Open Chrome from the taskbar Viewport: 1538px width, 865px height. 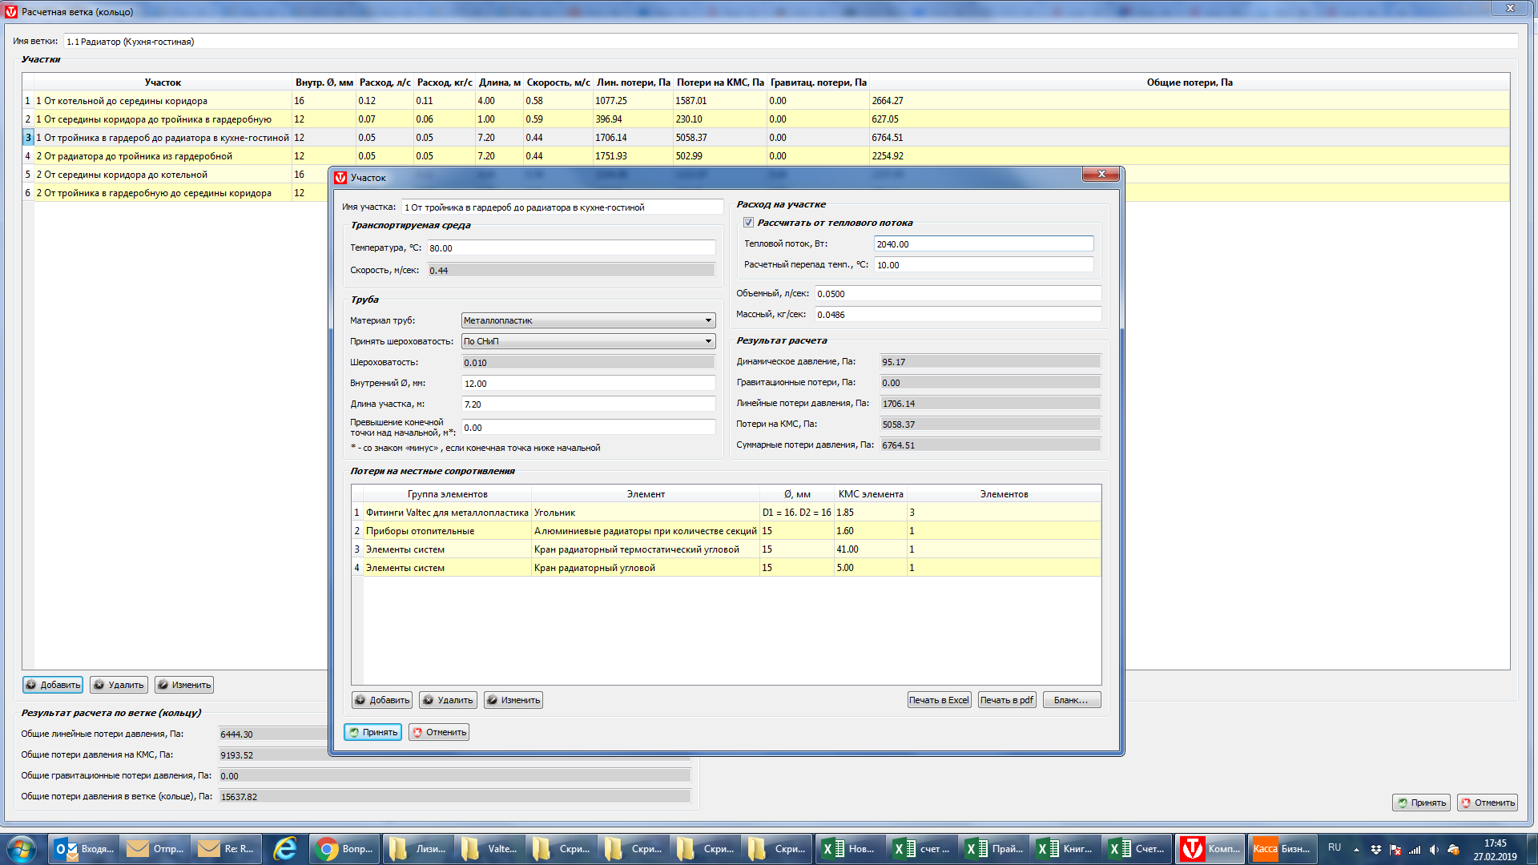344,849
